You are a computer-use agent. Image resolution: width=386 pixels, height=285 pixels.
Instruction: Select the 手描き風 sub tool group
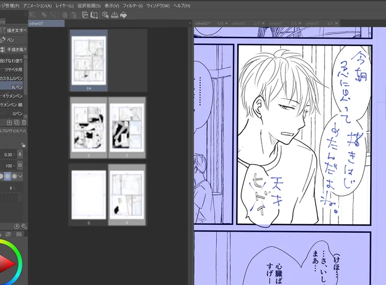point(14,49)
